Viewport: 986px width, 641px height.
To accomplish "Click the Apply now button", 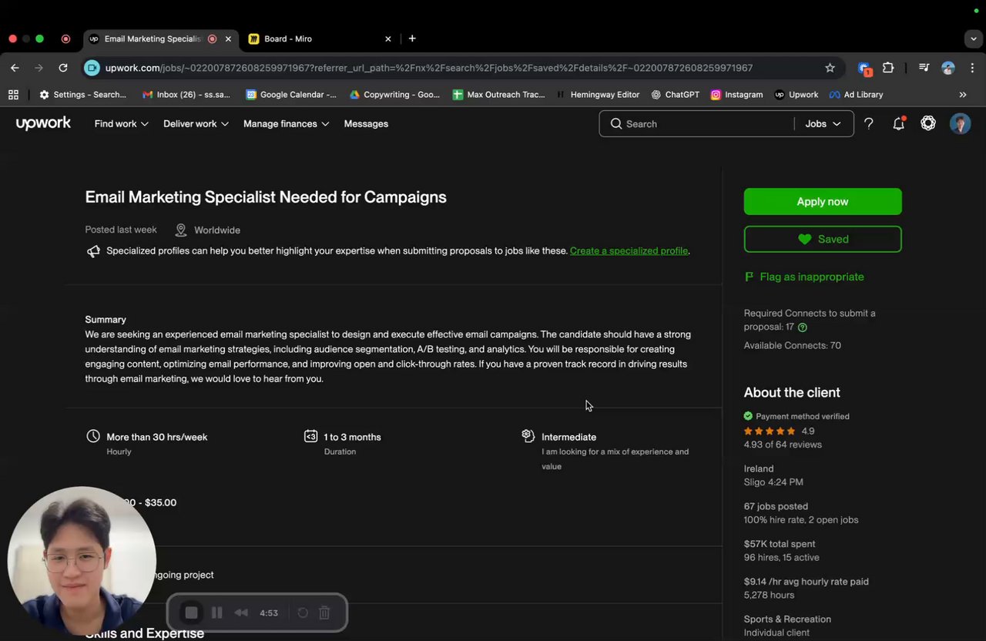I will click(x=823, y=202).
